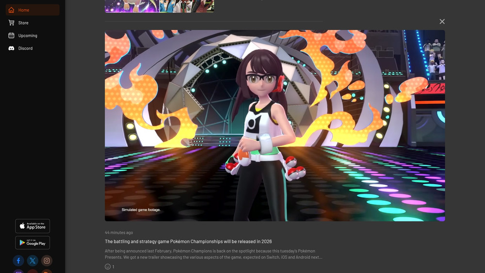Click the "44 minutes ago" timestamp
Image resolution: width=485 pixels, height=273 pixels.
(119, 232)
